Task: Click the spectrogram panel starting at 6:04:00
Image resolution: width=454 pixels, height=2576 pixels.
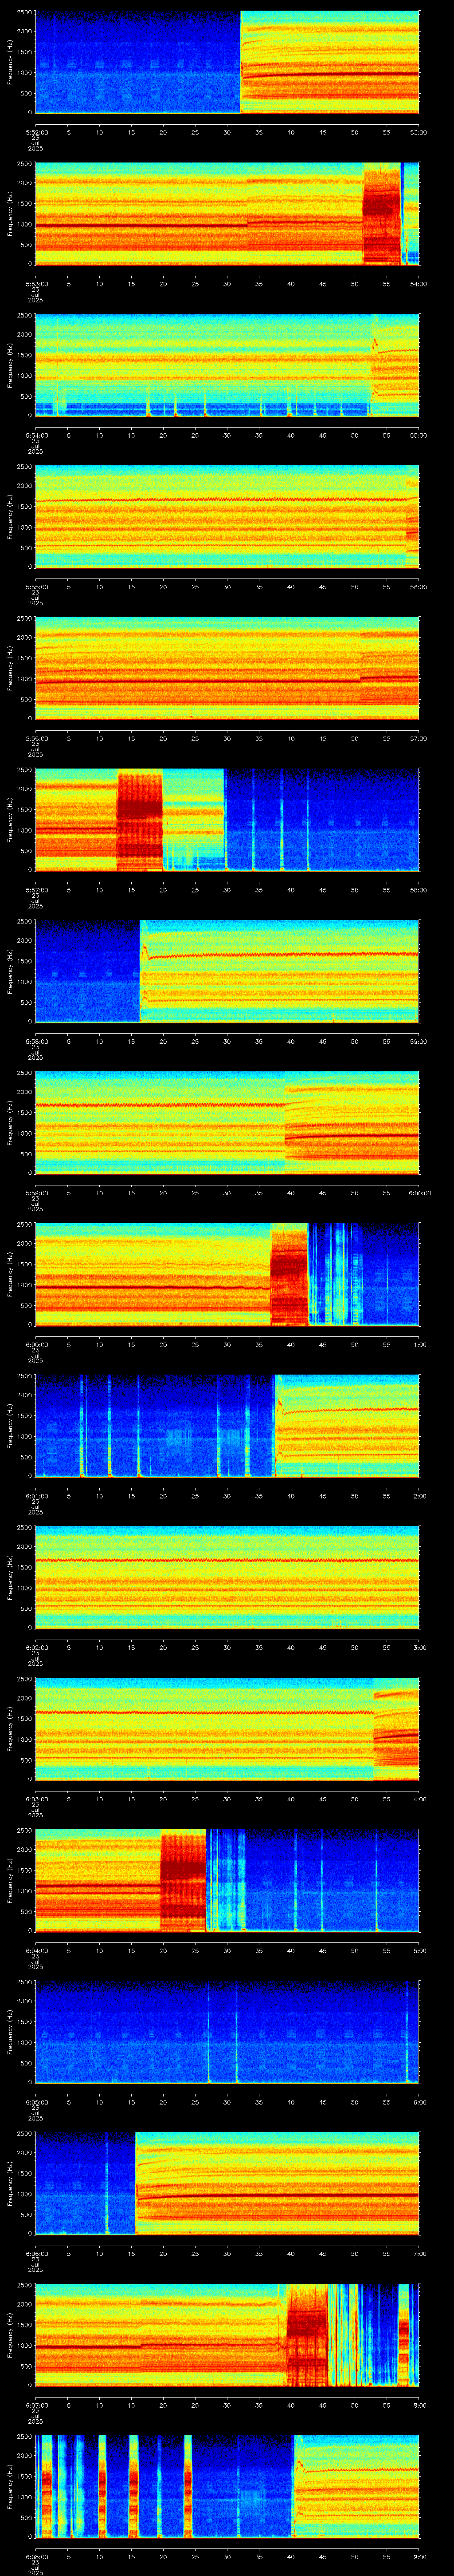Action: [227, 1881]
